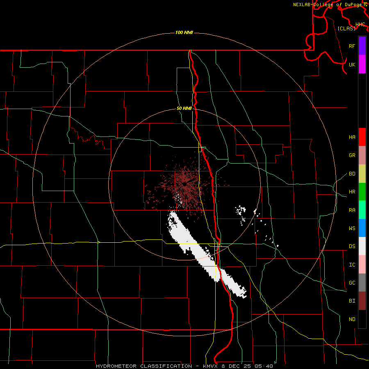Image resolution: width=369 pixels, height=369 pixels.
Task: Click the HA red legend swatch
Action: (362, 137)
